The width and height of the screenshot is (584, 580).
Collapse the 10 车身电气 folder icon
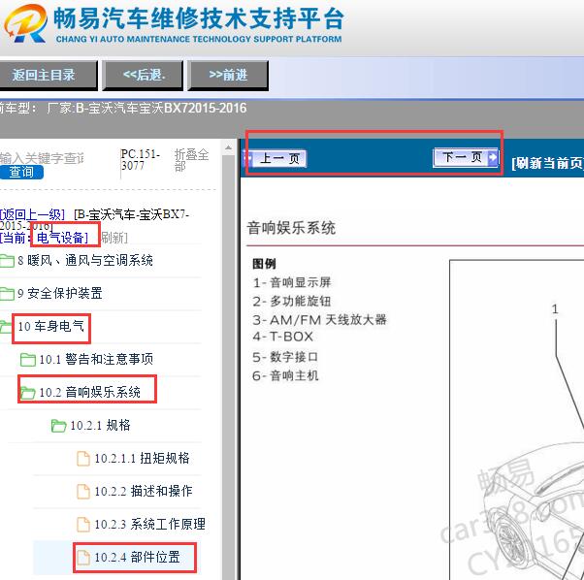(6, 327)
